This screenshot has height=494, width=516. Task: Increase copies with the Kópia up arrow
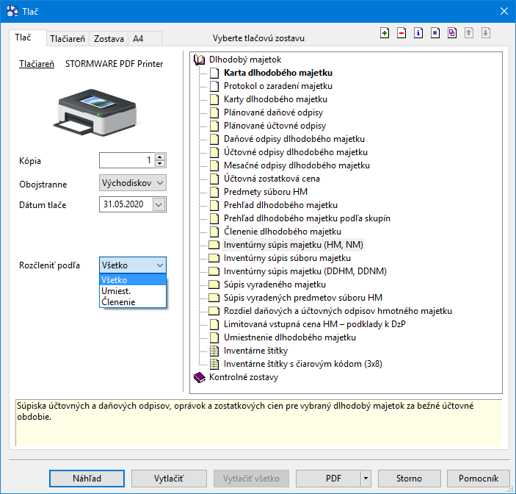click(x=160, y=157)
